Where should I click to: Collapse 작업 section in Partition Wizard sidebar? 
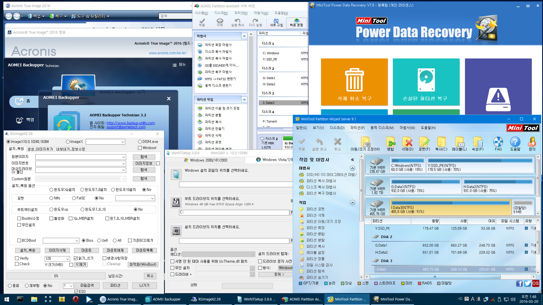352,202
